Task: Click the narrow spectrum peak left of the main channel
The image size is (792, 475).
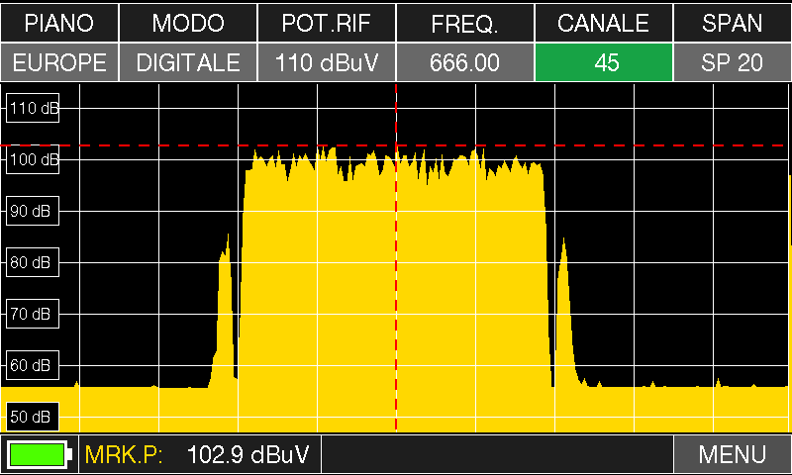Action: point(225,313)
